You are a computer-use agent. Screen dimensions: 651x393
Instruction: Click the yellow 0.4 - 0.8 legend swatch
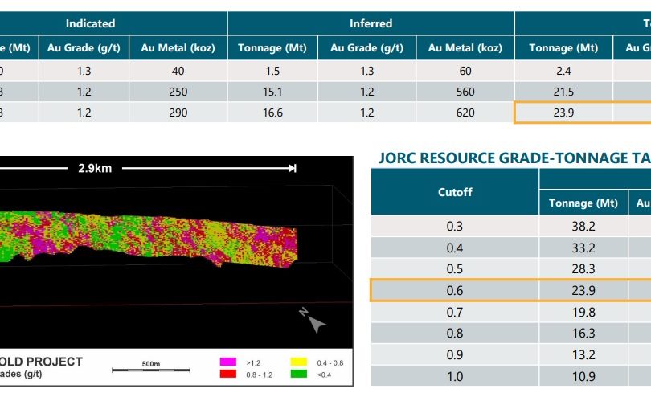point(298,362)
